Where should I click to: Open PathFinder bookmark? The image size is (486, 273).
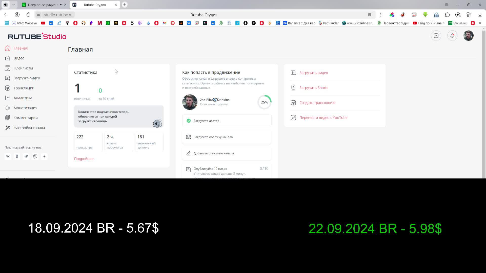tap(329, 23)
